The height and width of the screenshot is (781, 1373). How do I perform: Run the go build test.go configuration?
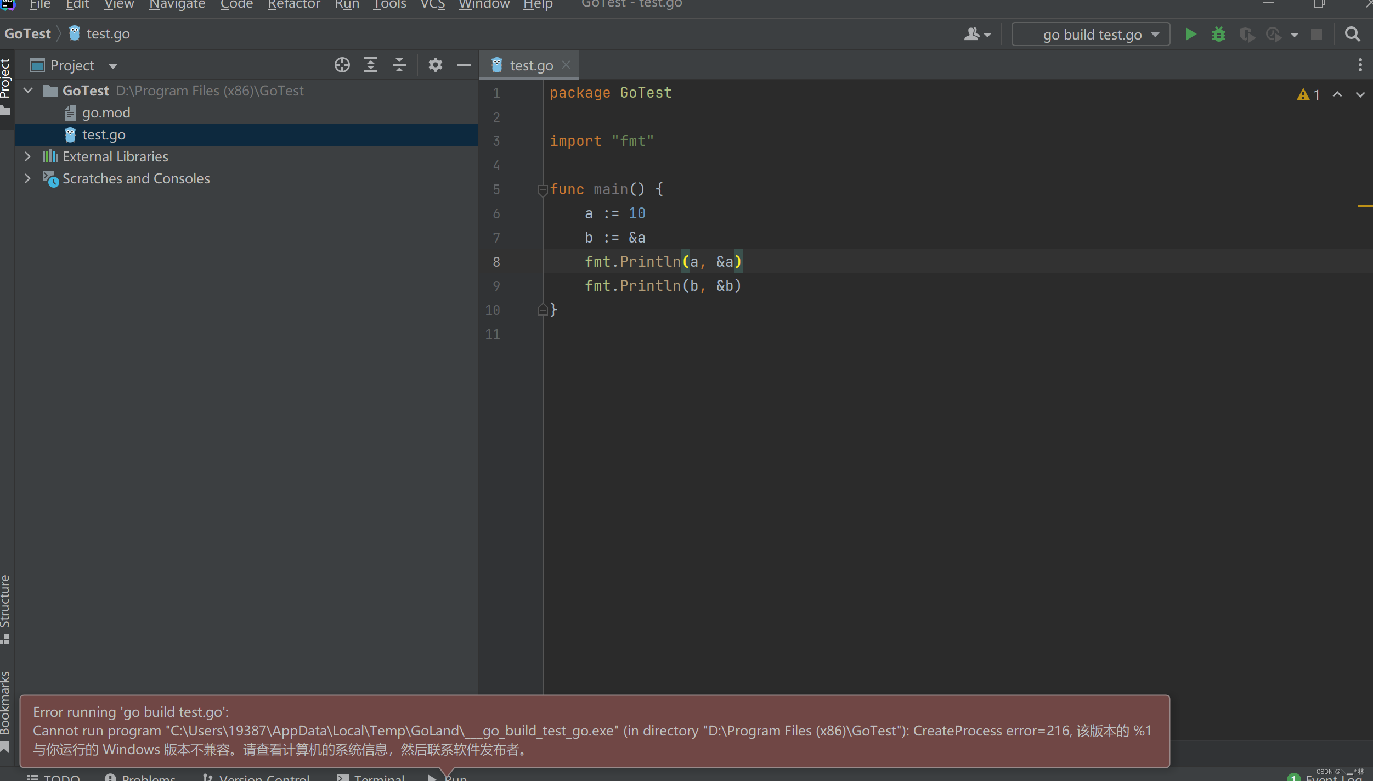1190,35
